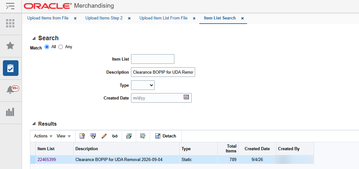Open the View menu dropdown
Viewport: 359px width, 169px height.
[64, 136]
